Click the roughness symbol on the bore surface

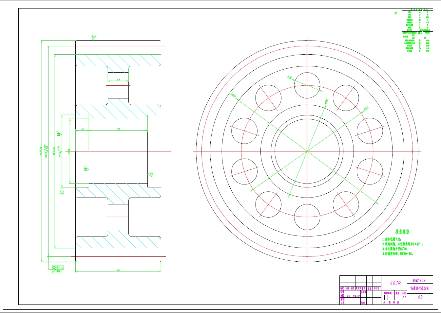tap(86, 169)
